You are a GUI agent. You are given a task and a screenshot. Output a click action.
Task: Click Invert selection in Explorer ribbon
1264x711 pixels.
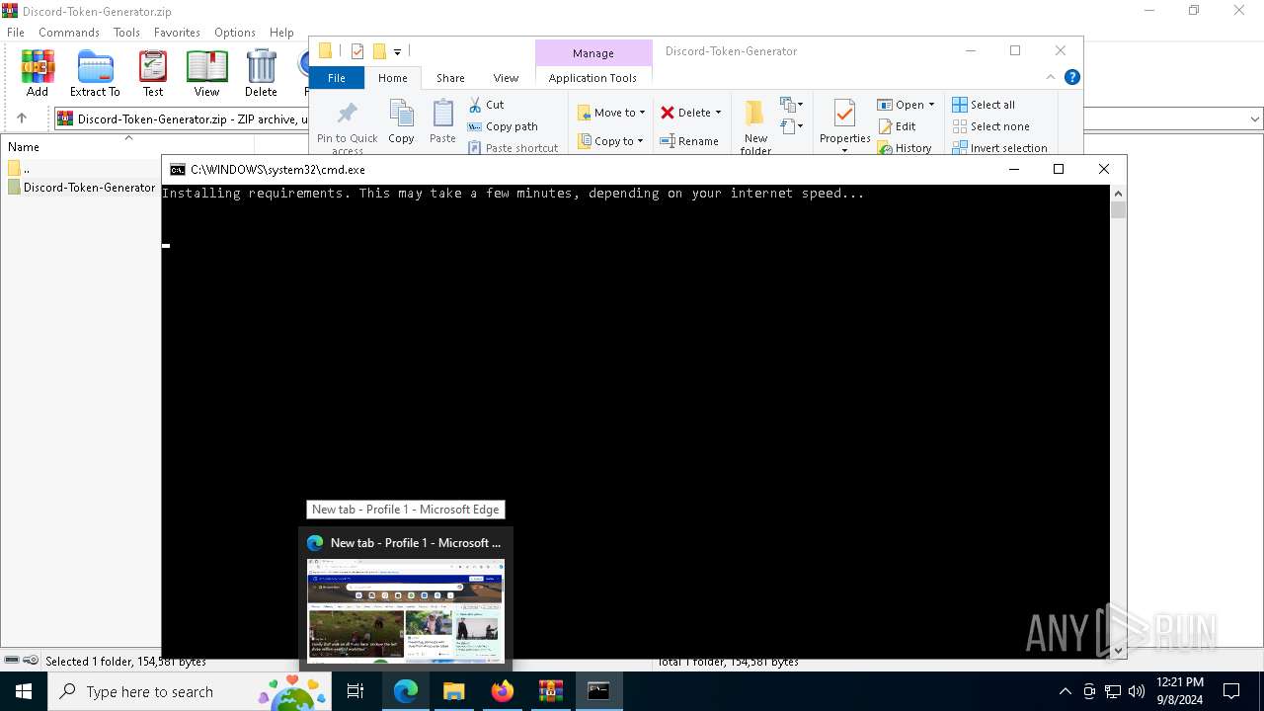click(999, 148)
